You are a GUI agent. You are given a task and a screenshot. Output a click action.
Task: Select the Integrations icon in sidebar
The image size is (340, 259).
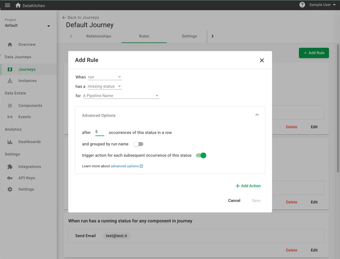[x=10, y=166]
